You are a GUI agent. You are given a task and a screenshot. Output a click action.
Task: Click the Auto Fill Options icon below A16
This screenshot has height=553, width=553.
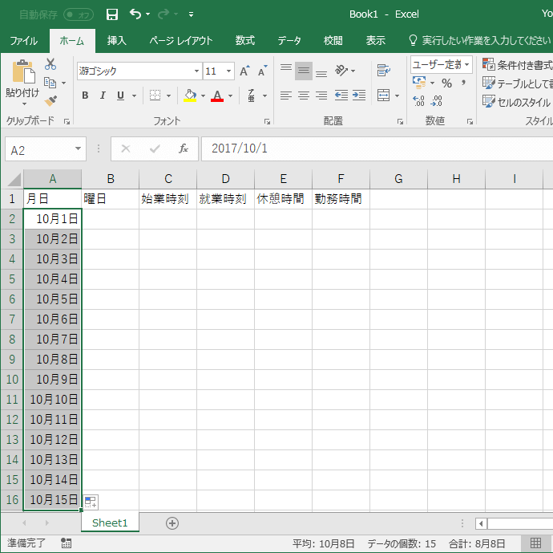click(x=91, y=502)
